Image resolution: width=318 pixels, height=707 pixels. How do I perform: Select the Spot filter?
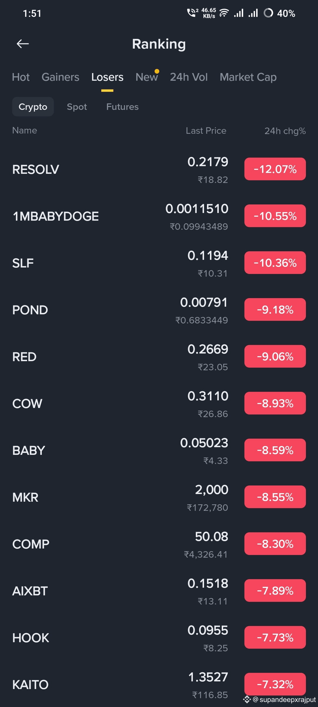click(x=77, y=107)
